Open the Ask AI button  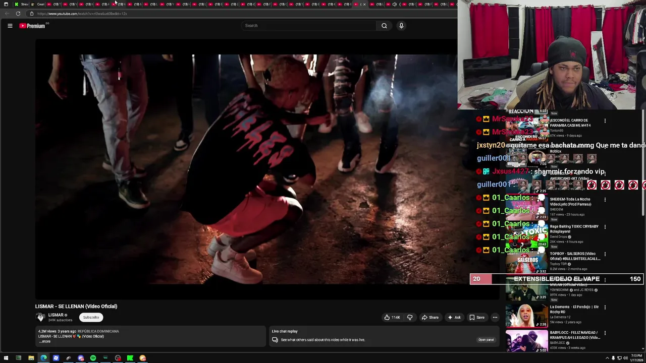(x=454, y=317)
